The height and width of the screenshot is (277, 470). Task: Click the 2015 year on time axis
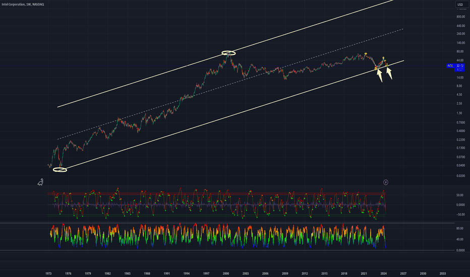[325, 273]
